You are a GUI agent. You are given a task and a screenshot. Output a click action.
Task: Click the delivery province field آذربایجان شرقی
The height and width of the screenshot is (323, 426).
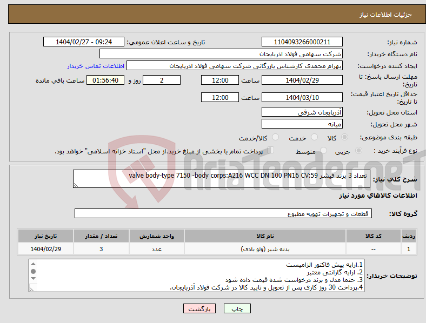pyautogui.click(x=302, y=112)
